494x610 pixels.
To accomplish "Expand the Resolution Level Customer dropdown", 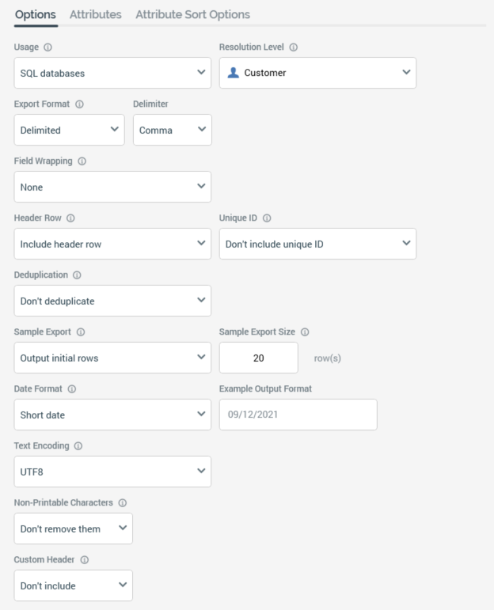I will coord(317,73).
